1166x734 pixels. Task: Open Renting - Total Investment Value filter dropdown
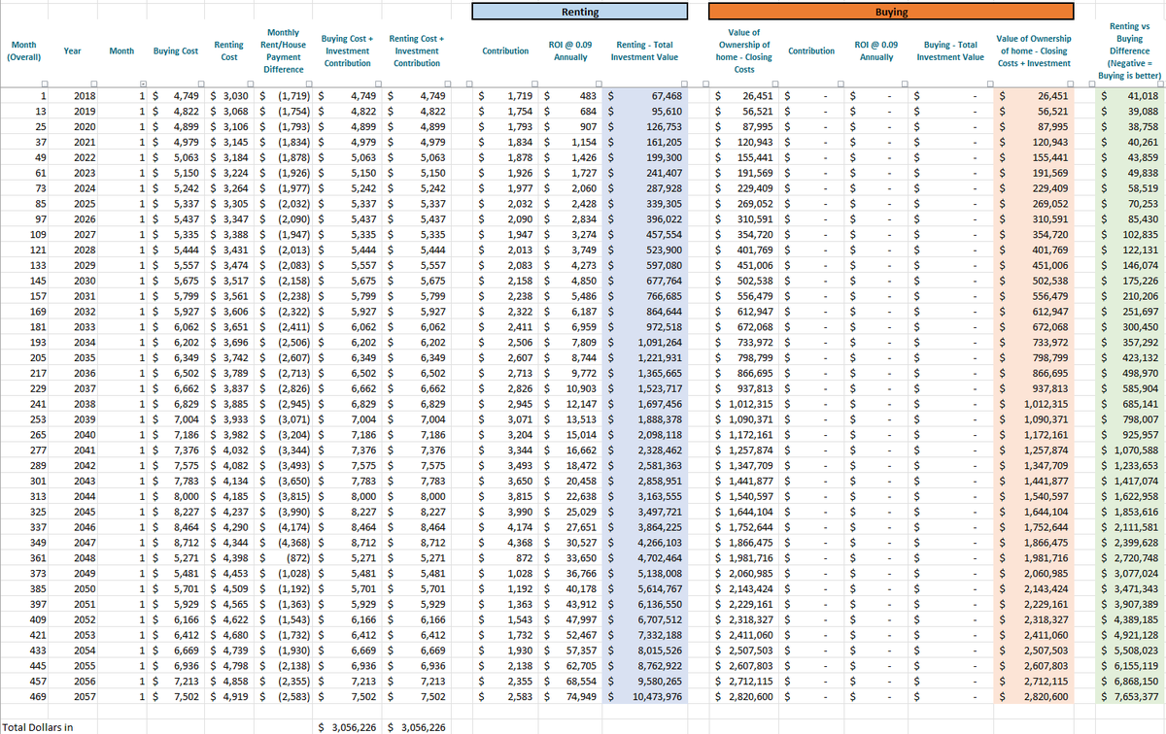click(x=684, y=83)
